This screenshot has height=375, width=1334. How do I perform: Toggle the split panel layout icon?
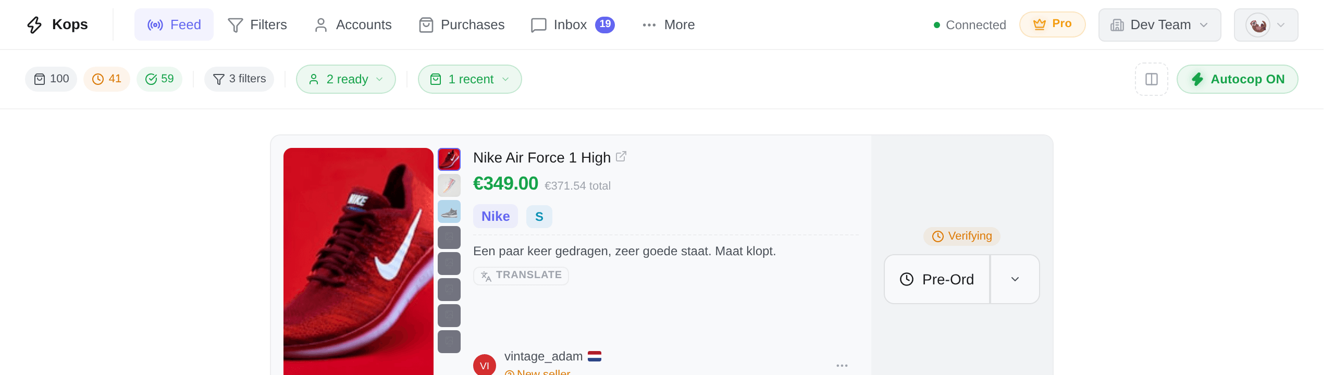click(1151, 79)
